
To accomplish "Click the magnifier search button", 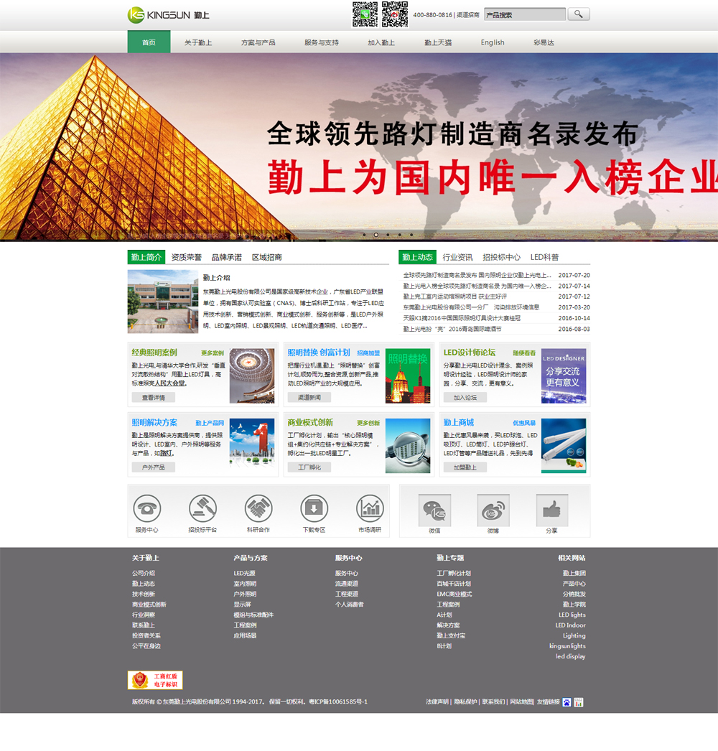I will [578, 14].
